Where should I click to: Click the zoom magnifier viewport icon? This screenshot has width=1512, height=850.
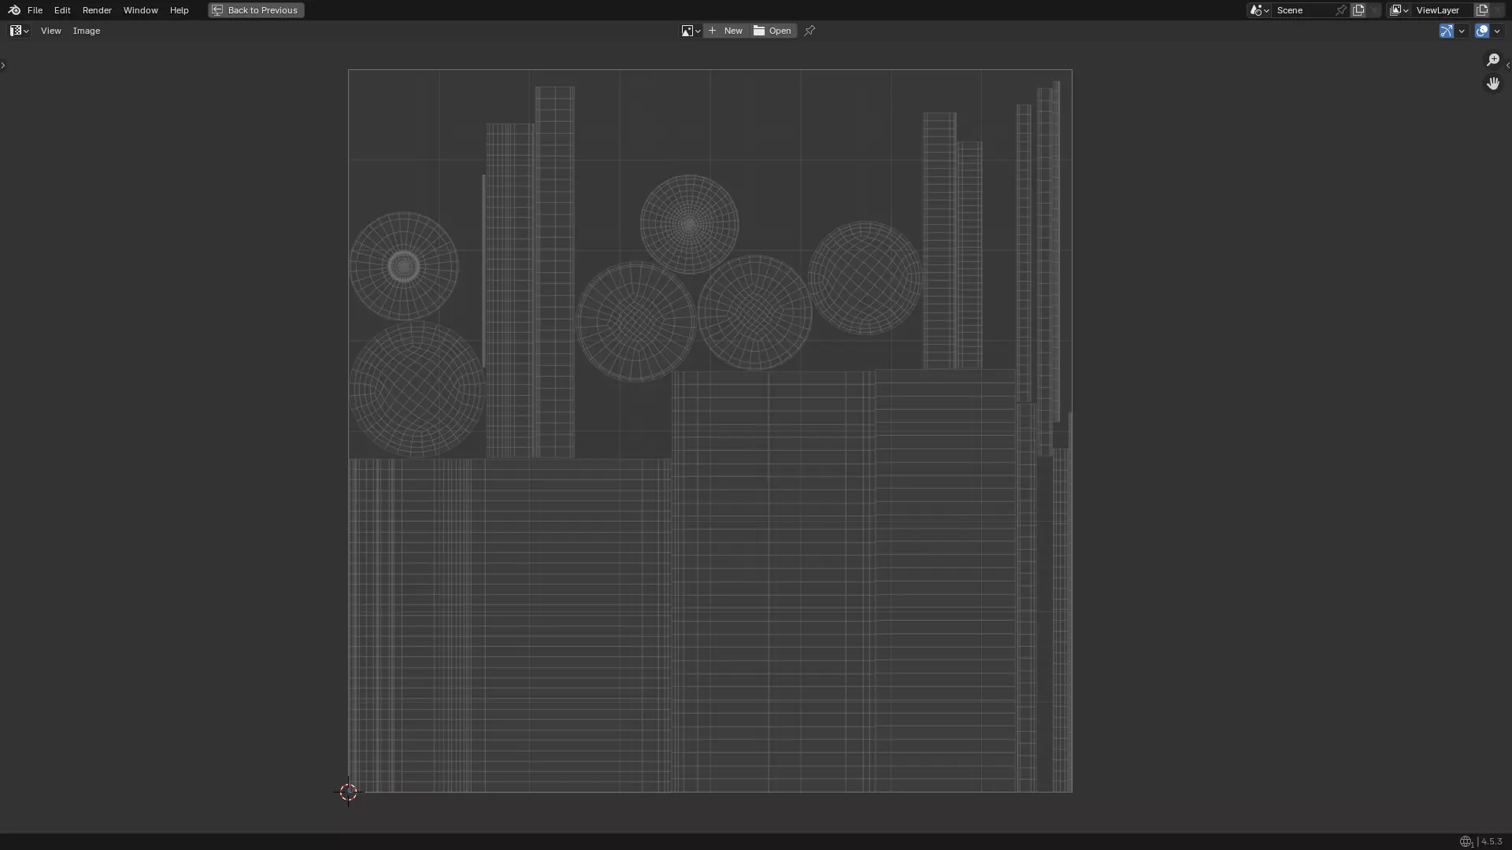(1492, 61)
